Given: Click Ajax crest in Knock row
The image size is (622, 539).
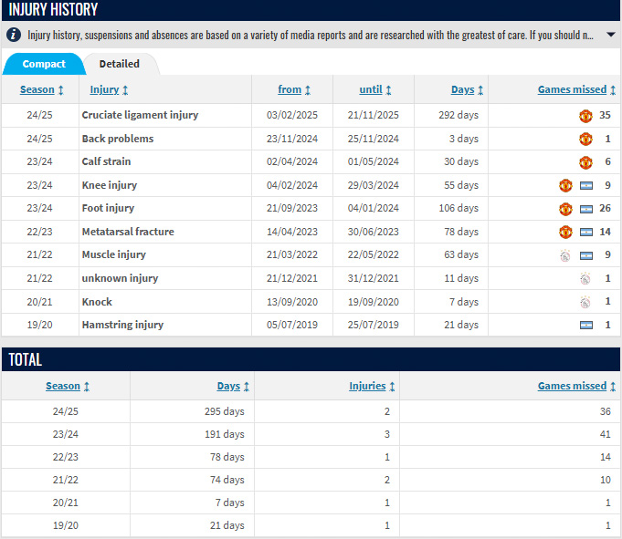Looking at the screenshot, I should (x=585, y=302).
